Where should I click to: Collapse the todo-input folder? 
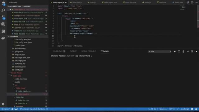(x=21, y=88)
